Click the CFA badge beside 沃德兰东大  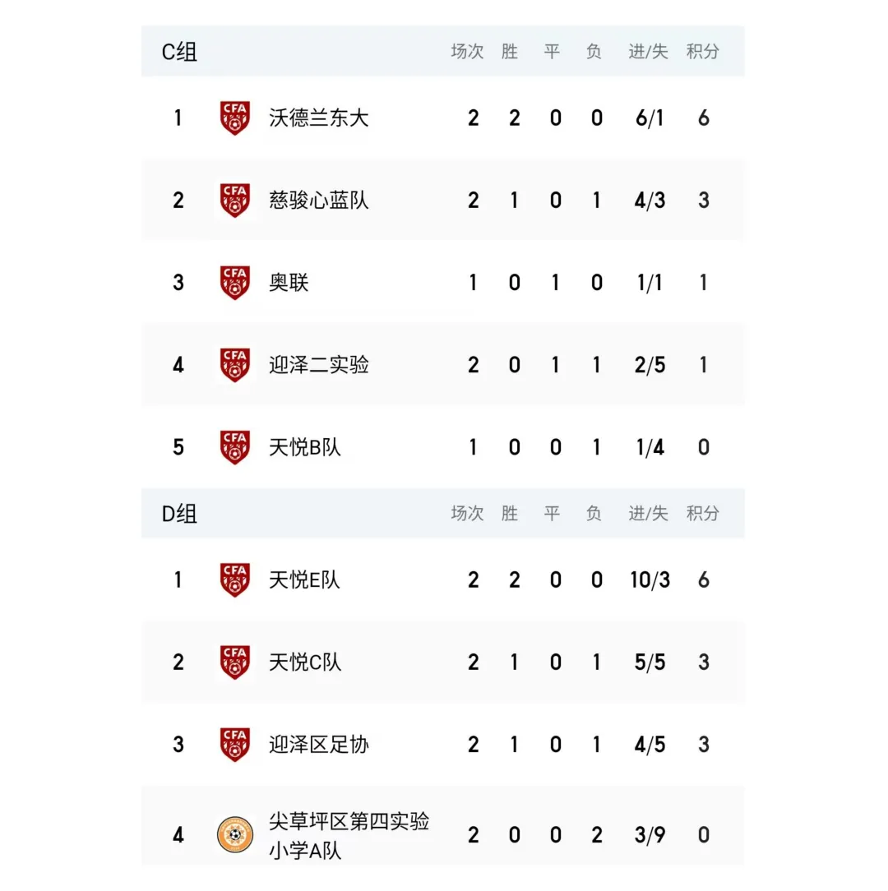coord(235,118)
